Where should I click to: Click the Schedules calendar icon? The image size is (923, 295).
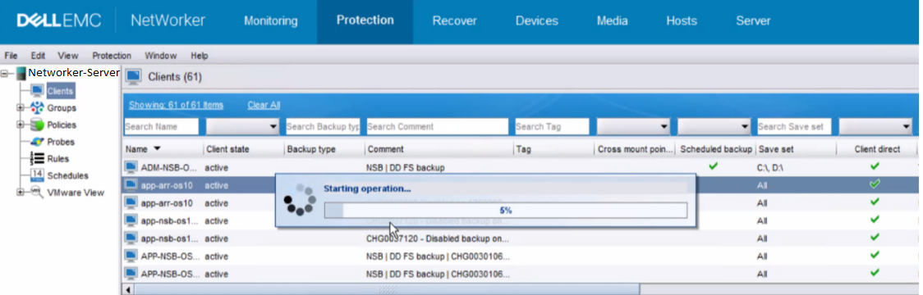[37, 175]
